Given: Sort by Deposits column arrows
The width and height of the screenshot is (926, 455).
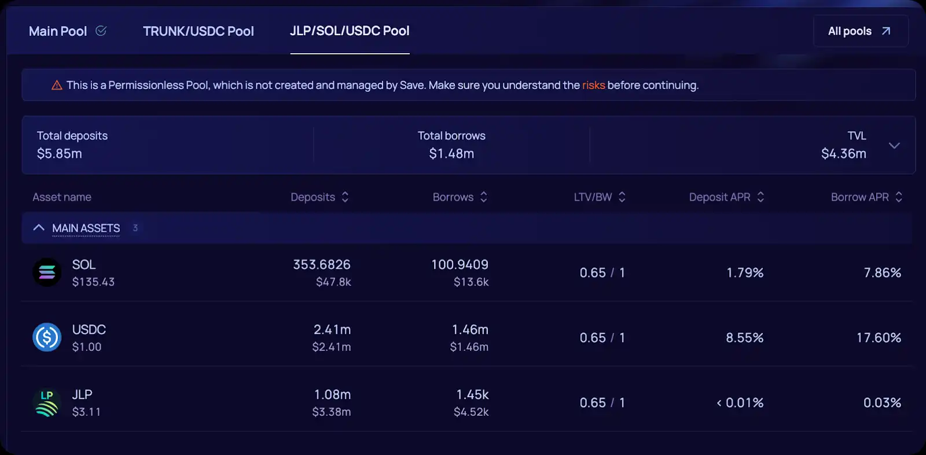Looking at the screenshot, I should (345, 197).
